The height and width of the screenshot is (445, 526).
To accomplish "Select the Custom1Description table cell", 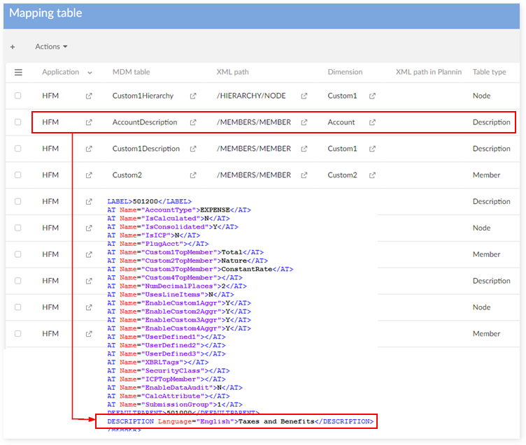I will pos(146,149).
